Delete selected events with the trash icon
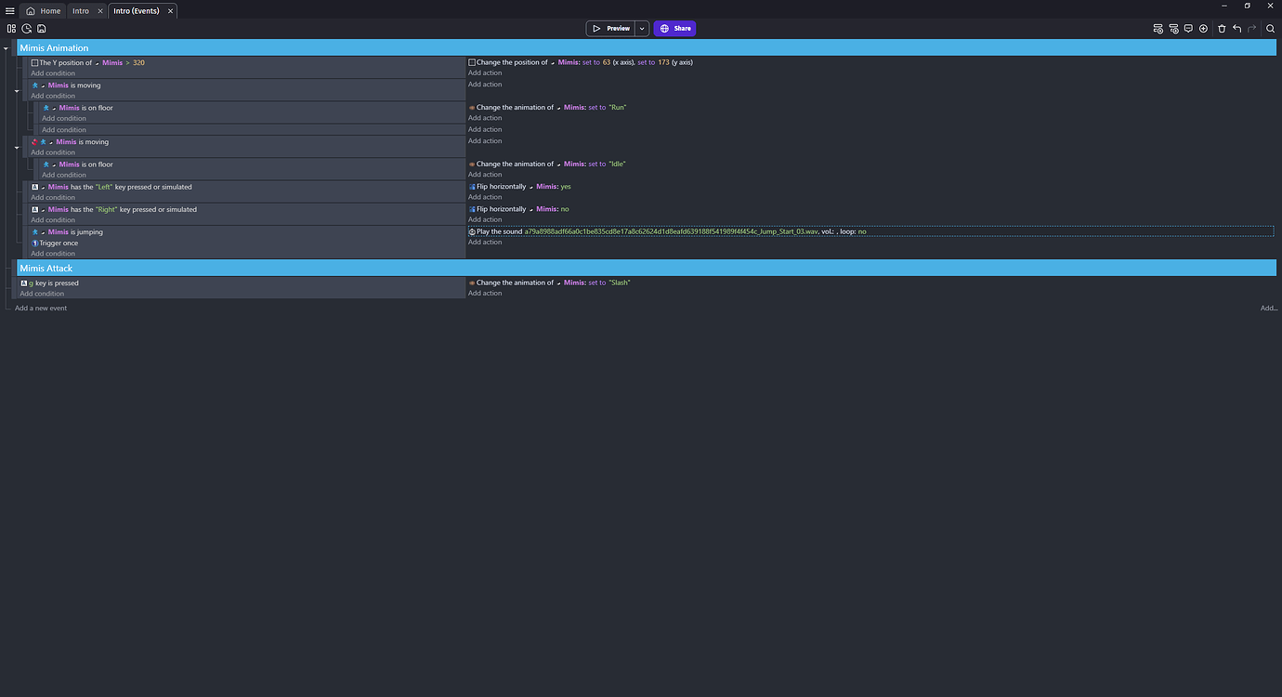 [1222, 29]
